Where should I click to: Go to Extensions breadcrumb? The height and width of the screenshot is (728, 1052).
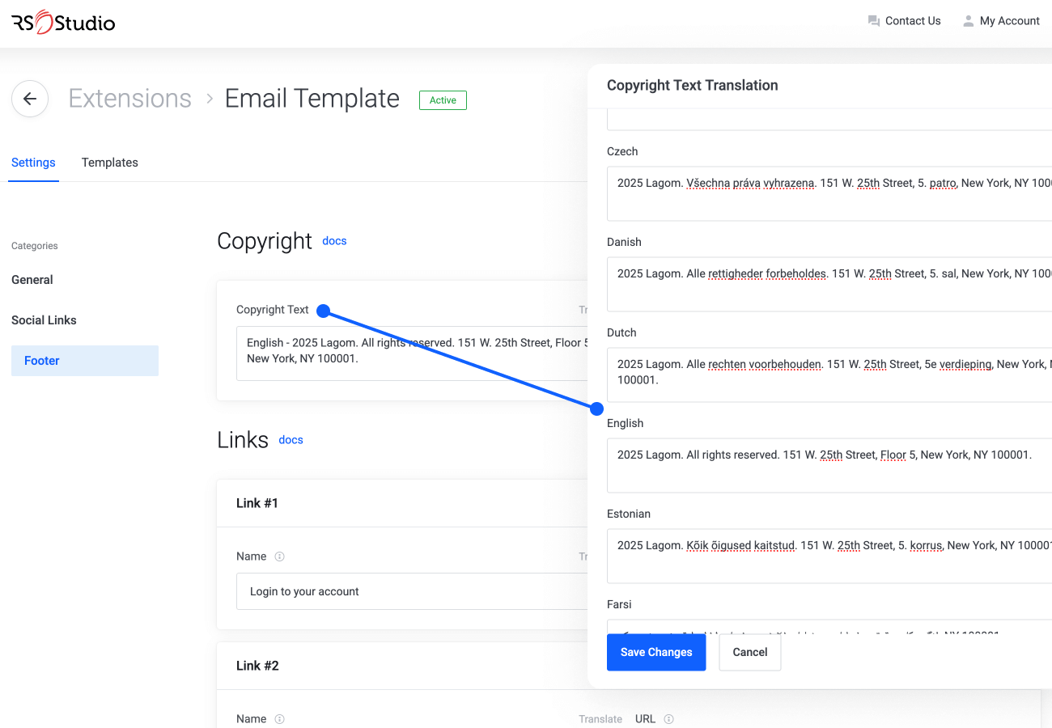[x=129, y=99]
